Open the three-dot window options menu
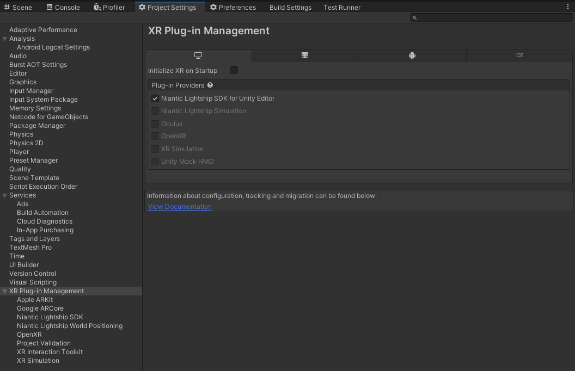The image size is (575, 371). [x=568, y=7]
